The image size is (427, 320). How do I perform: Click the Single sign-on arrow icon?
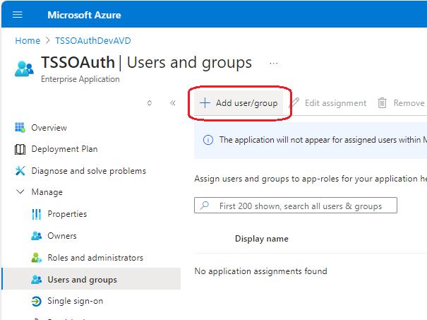click(36, 301)
